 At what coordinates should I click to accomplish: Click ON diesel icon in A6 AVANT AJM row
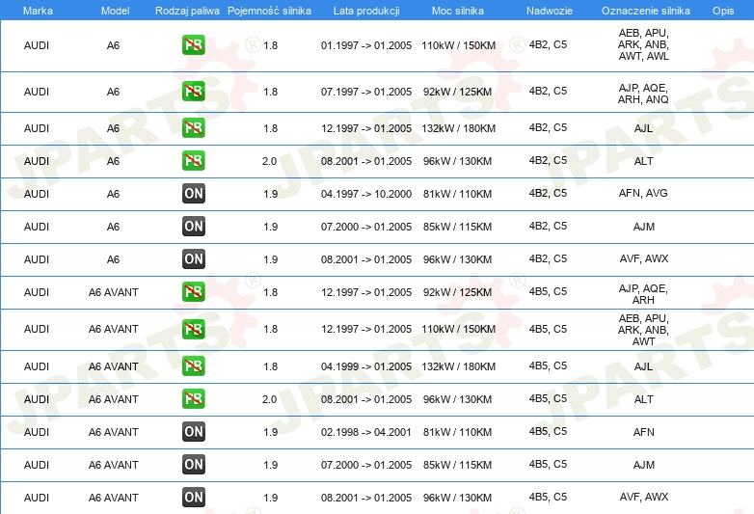(x=193, y=464)
